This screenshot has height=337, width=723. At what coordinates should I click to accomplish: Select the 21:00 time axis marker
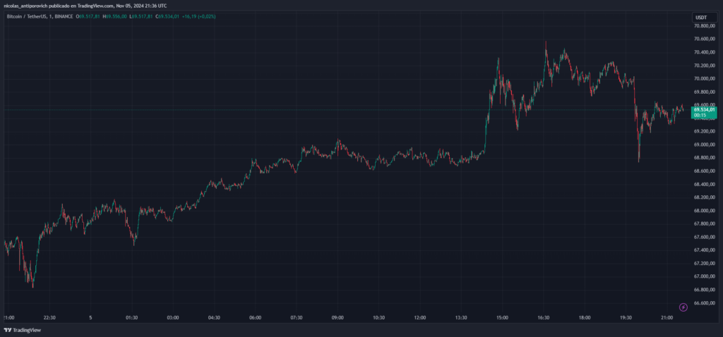point(667,318)
